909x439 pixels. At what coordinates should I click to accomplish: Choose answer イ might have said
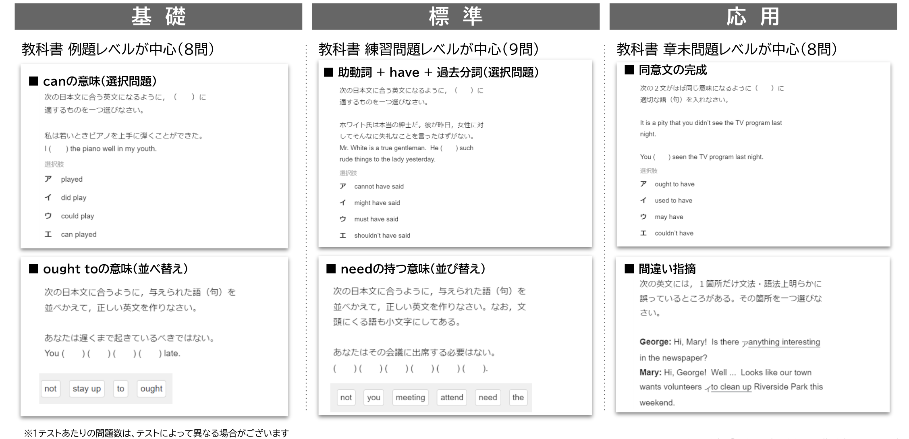tap(370, 203)
